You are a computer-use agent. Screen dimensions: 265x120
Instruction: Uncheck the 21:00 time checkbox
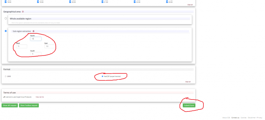coord(102,2)
